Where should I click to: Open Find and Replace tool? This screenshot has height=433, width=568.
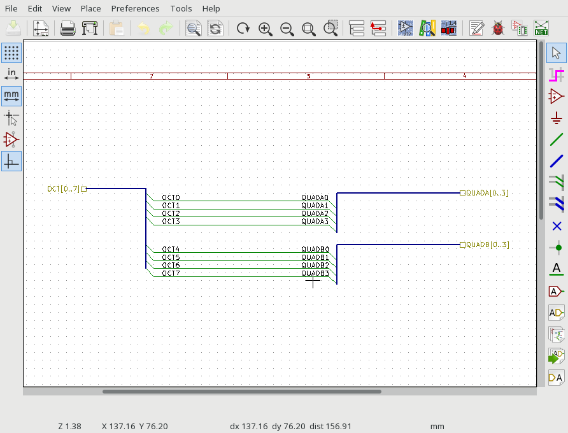click(x=215, y=28)
